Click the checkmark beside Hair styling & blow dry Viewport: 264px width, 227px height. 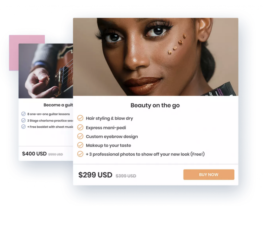click(x=80, y=118)
